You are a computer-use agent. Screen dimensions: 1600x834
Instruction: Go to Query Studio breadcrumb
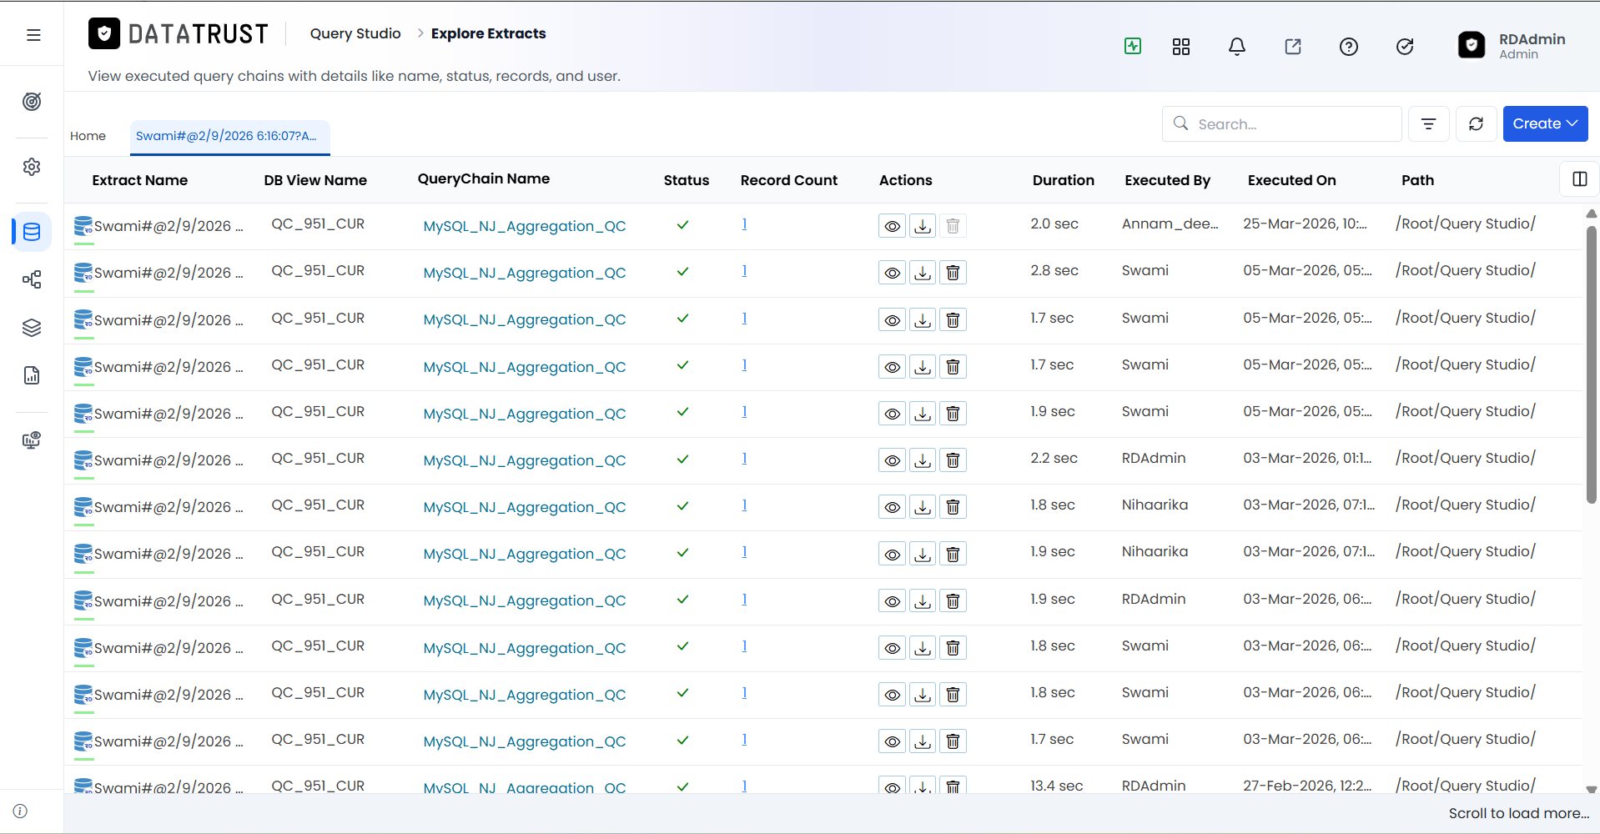355,33
